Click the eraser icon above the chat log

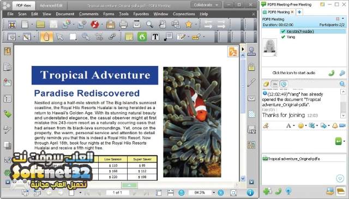(266, 84)
